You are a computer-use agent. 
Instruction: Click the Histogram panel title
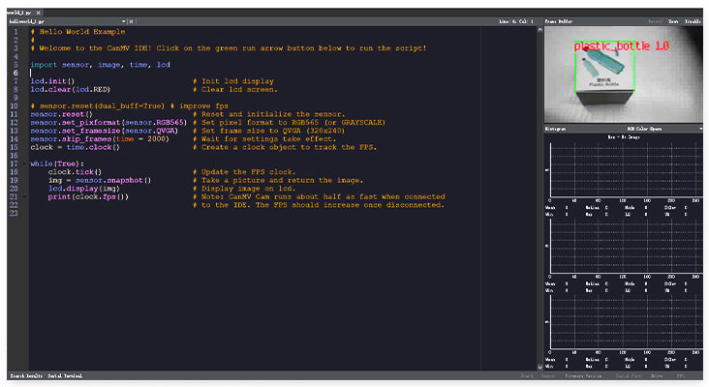pos(557,128)
